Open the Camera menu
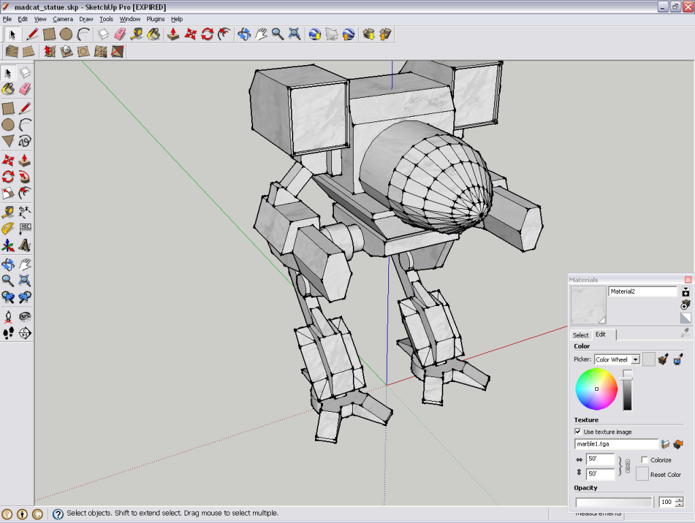The image size is (695, 523). 62,19
